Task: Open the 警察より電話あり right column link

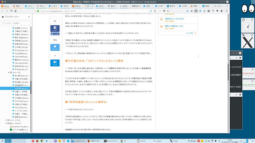Action: point(174,26)
